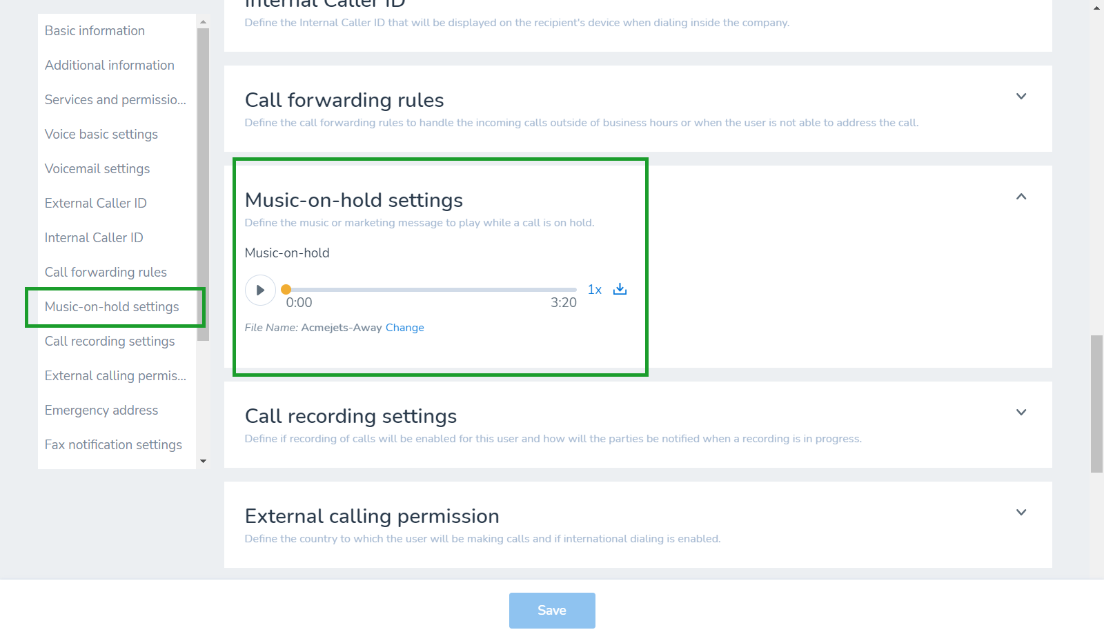This screenshot has height=641, width=1104.
Task: Expand the Call recording settings section
Action: [1021, 413]
